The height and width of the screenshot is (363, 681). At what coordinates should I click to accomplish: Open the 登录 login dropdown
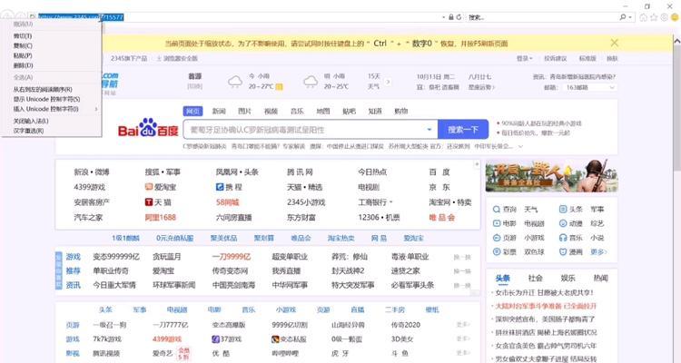(x=524, y=58)
